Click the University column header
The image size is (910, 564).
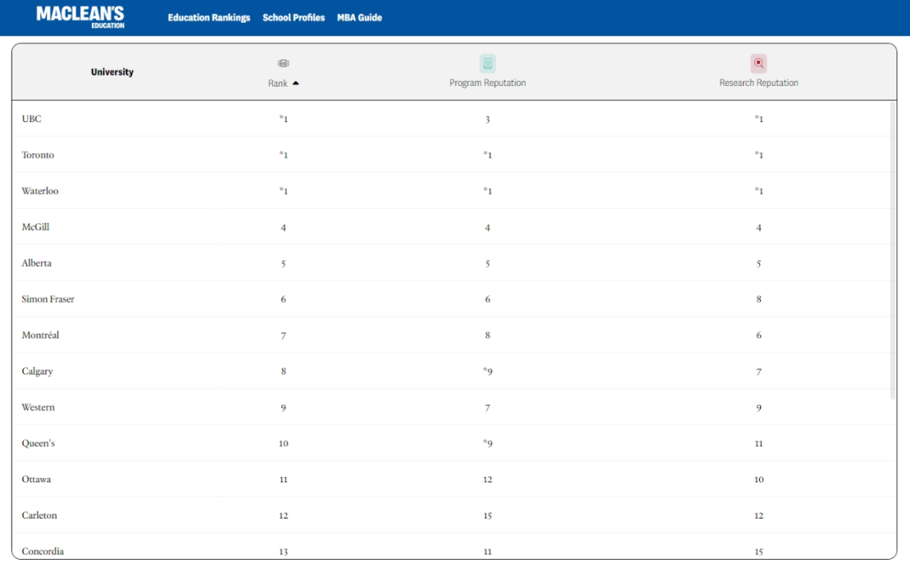(x=112, y=72)
